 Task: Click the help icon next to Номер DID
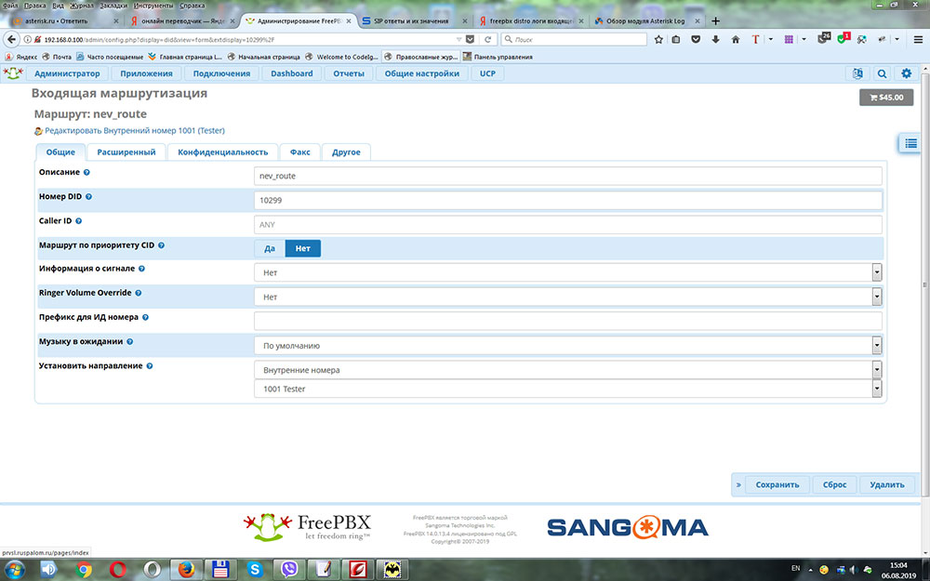pyautogui.click(x=89, y=197)
